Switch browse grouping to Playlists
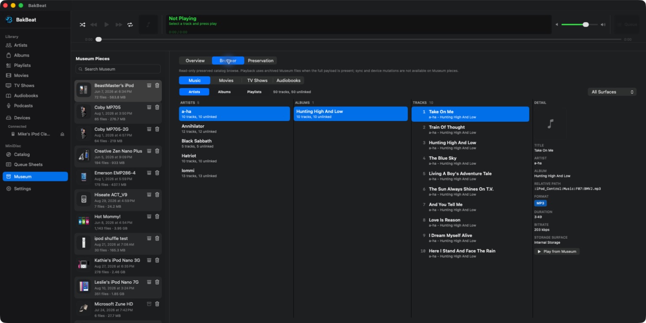This screenshot has width=646, height=323. click(x=254, y=92)
